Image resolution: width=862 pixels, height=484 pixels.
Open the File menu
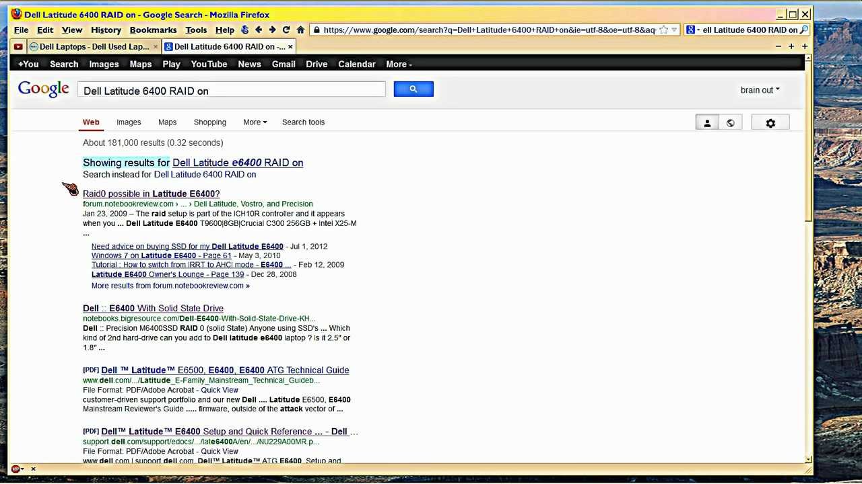22,30
